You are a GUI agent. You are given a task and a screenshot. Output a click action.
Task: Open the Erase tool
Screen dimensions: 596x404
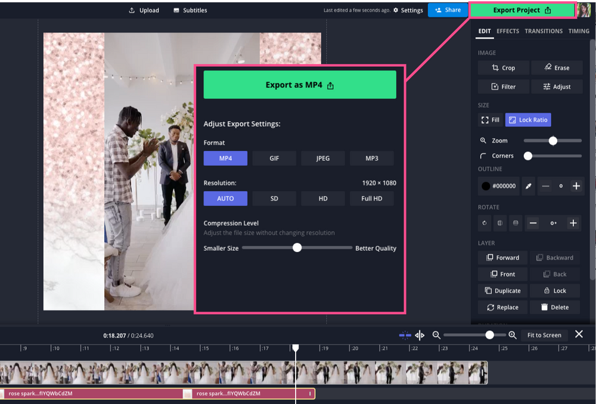(557, 67)
